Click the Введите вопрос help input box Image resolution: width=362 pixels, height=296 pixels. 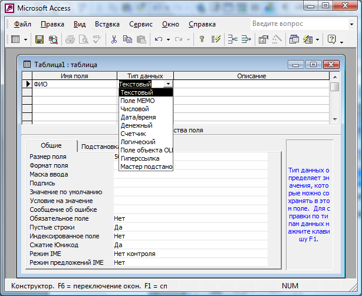point(299,24)
